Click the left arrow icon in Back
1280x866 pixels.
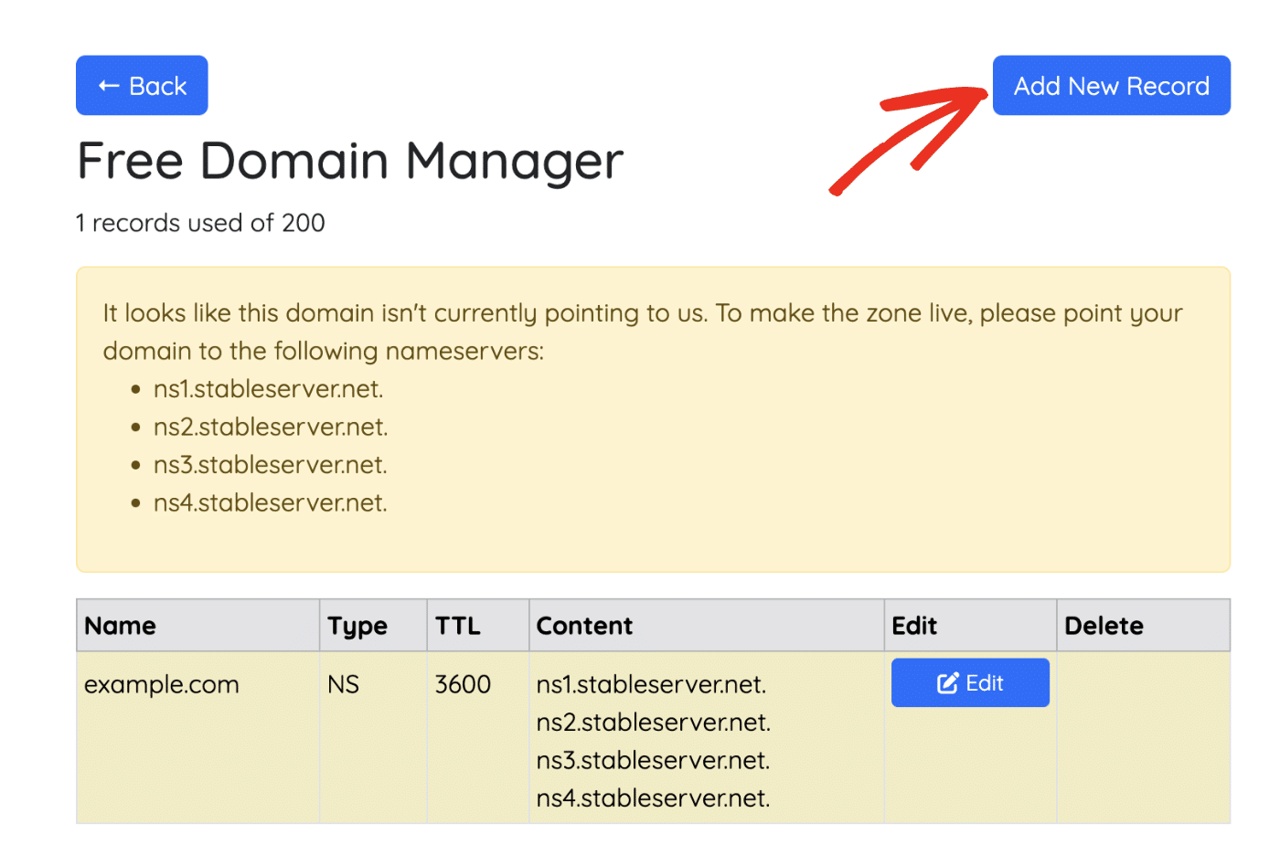pyautogui.click(x=109, y=86)
